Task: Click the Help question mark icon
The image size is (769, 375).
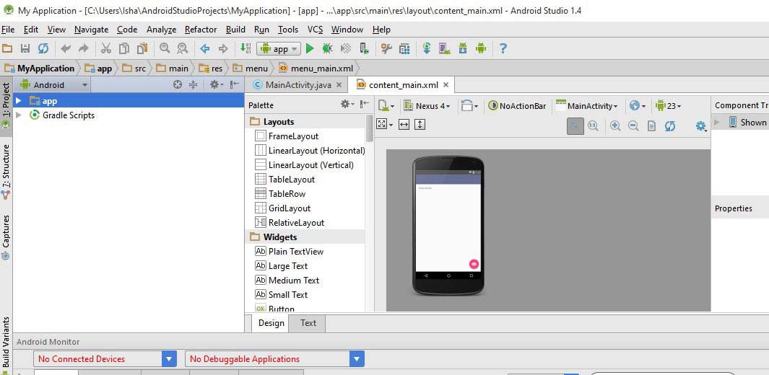Action: click(x=503, y=48)
